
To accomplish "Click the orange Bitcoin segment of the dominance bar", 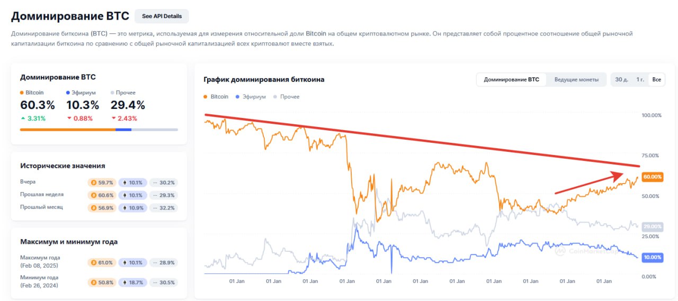I will (67, 129).
